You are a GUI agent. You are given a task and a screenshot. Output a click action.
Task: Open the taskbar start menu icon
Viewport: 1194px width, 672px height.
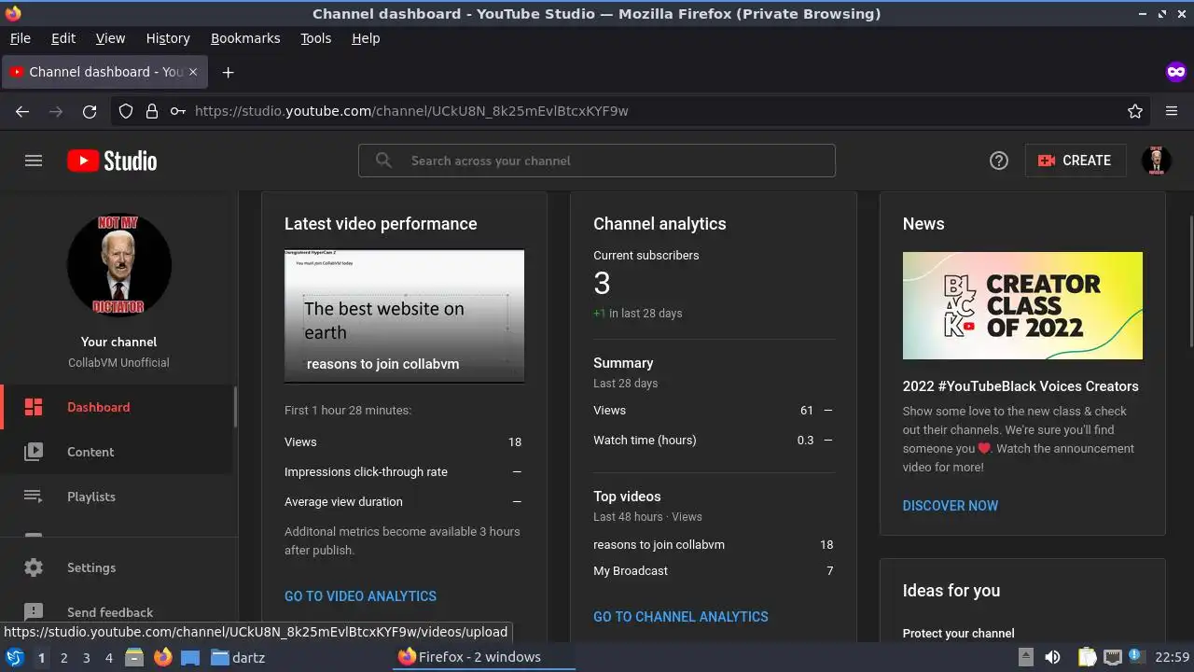coord(15,657)
